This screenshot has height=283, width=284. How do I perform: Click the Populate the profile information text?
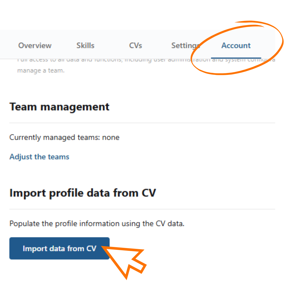tap(97, 224)
